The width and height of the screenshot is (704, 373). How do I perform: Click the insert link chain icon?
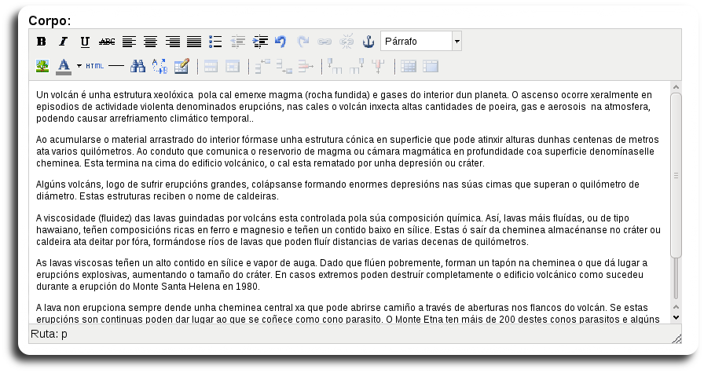tap(324, 42)
